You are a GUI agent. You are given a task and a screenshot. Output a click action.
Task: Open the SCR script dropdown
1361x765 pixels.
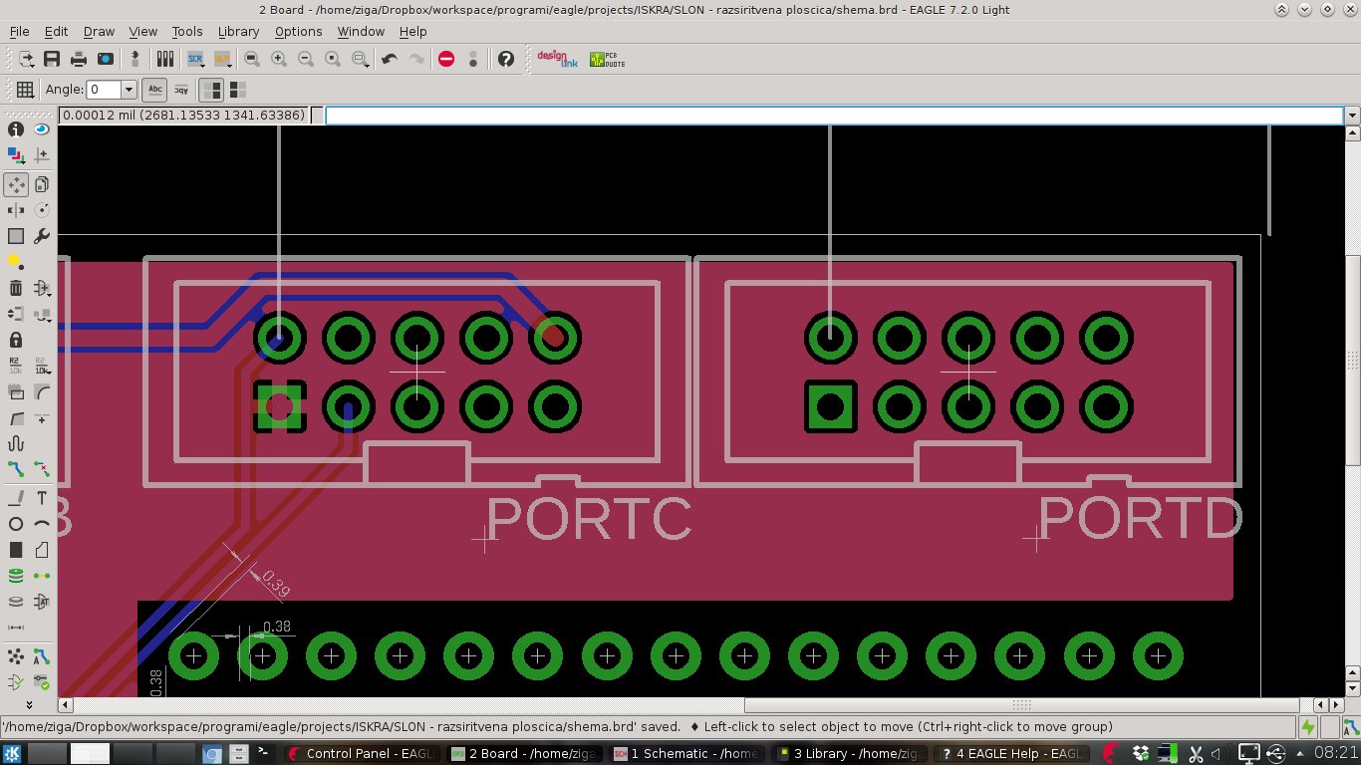coord(196,60)
